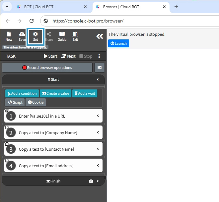Toggle checkbox on step 2 Company Name
Image resolution: width=219 pixels, height=202 pixels.
tap(7, 127)
